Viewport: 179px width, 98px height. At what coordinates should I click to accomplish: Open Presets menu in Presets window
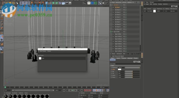pos(49,51)
